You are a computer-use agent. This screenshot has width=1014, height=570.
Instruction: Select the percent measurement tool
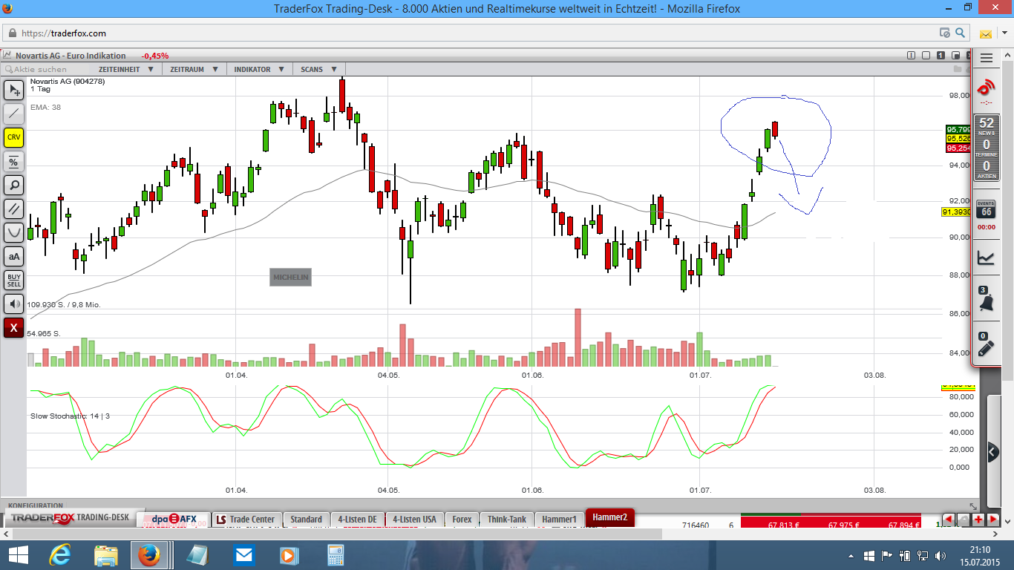click(14, 162)
